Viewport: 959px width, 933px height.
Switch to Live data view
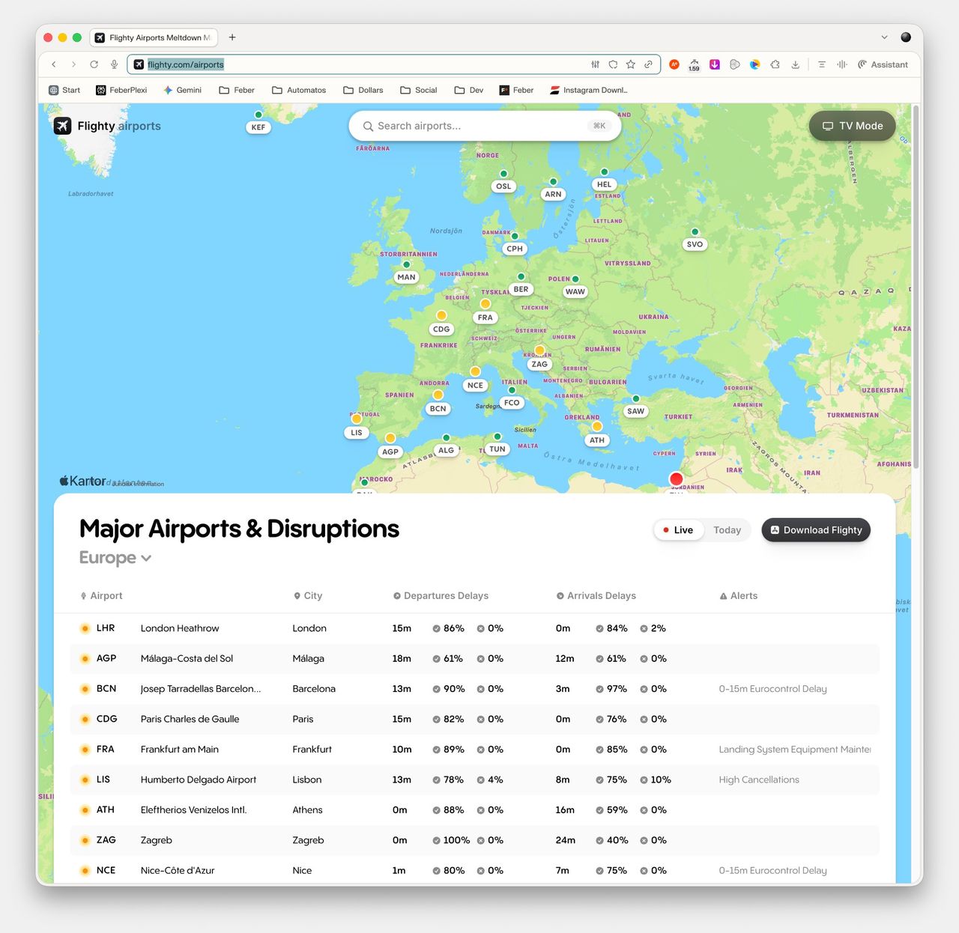pos(677,530)
